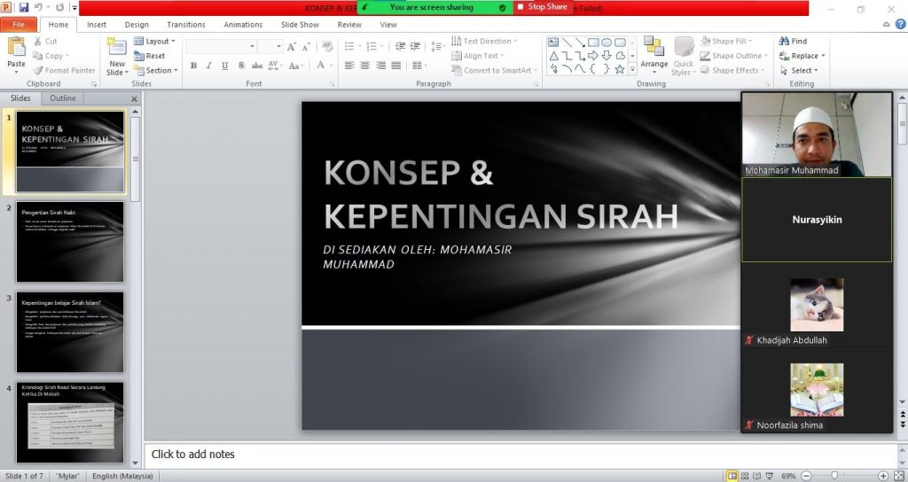Toggle Underline formatting
The width and height of the screenshot is (908, 482).
pyautogui.click(x=225, y=66)
